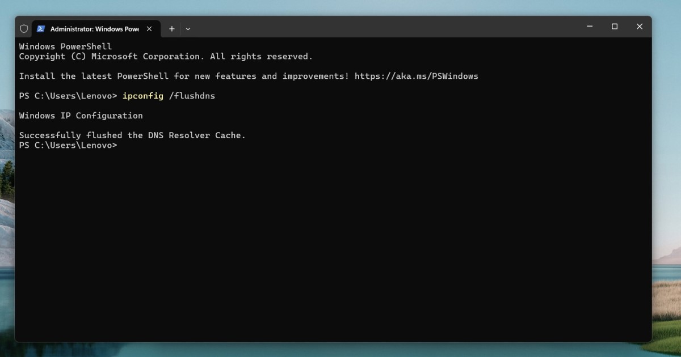This screenshot has width=681, height=357.
Task: Open a new tab with the plus icon
Action: [171, 28]
